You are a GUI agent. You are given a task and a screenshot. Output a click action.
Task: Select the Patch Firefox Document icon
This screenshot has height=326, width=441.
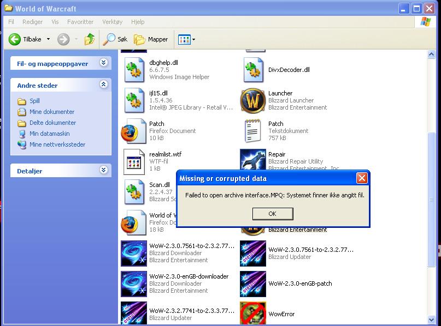coord(133,131)
